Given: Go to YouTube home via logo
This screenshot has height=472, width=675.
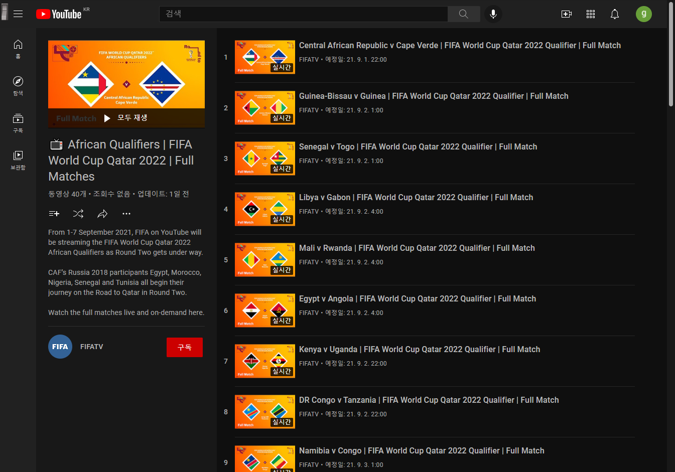Looking at the screenshot, I should coord(59,14).
